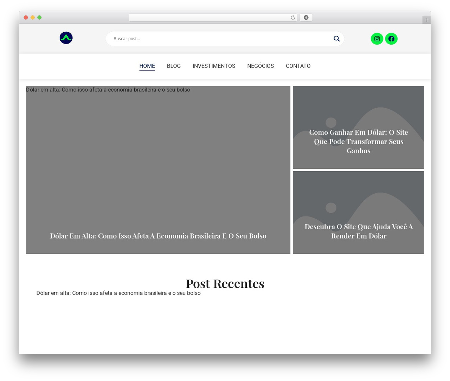This screenshot has width=450, height=381.
Task: Open the Instagram social icon
Action: tap(377, 39)
